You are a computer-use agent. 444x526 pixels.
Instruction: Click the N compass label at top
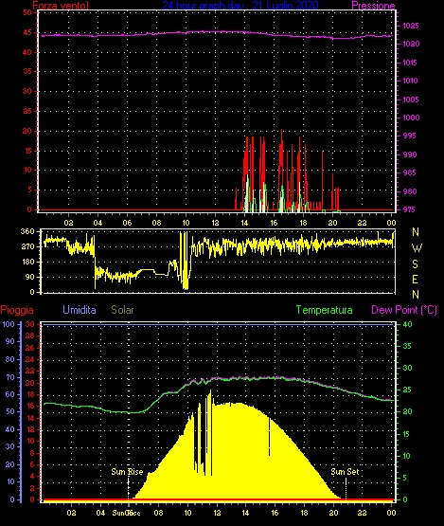[x=416, y=232]
